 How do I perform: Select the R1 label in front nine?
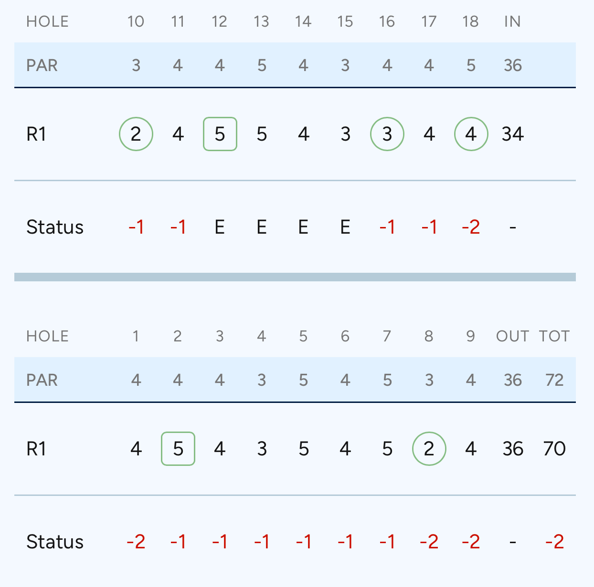coord(36,449)
